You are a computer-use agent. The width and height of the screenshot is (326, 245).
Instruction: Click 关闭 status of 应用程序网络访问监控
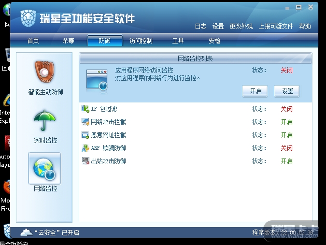(x=287, y=70)
